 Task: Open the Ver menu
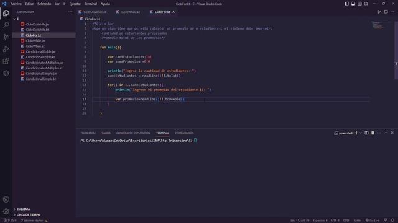pyautogui.click(x=57, y=4)
